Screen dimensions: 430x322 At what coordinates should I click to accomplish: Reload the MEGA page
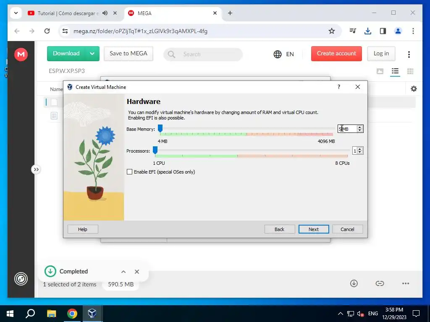(47, 31)
